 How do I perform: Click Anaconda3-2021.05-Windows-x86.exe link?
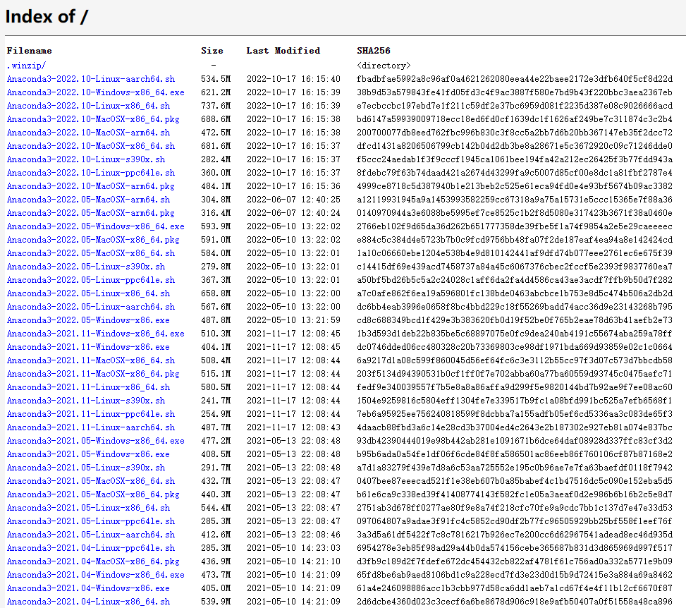coord(88,454)
